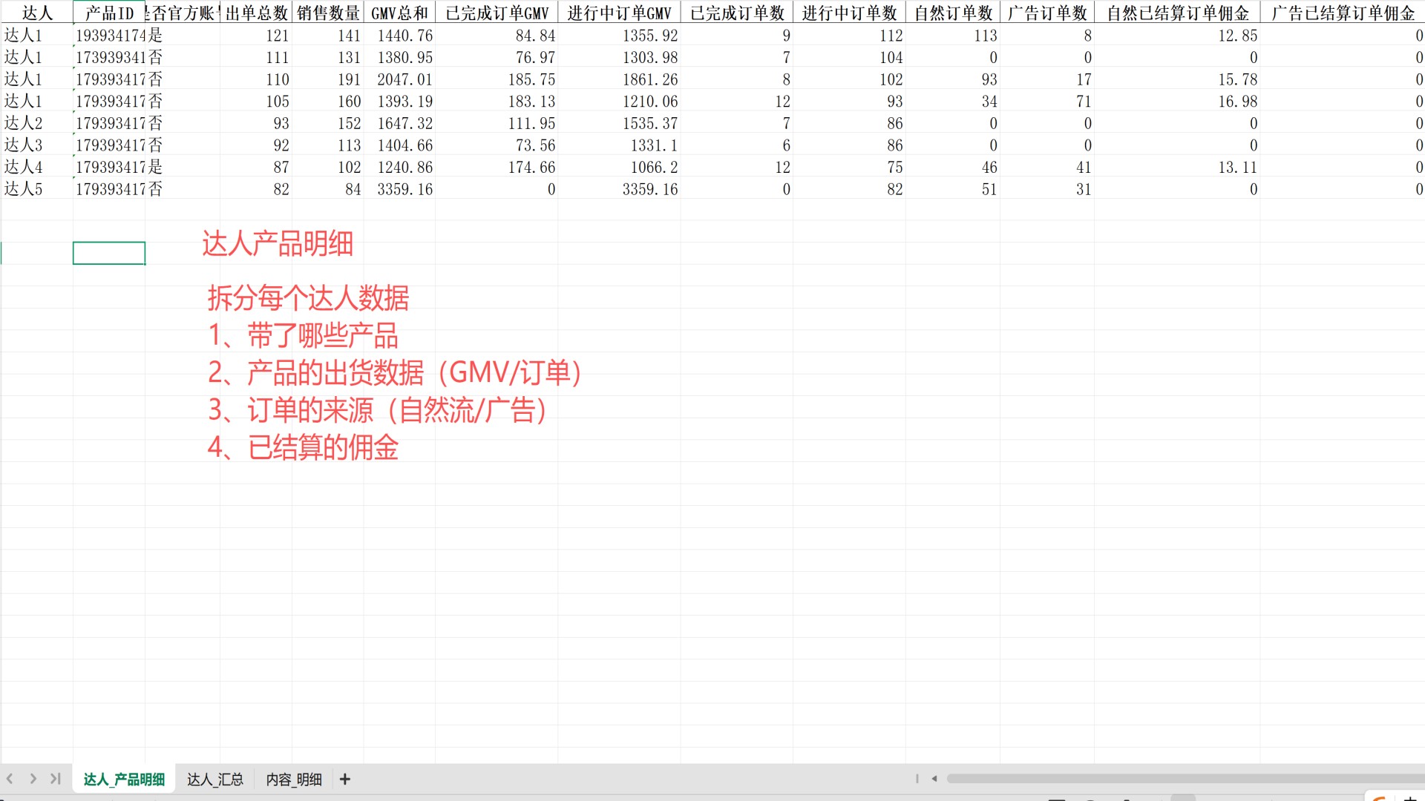Select the 已完成订单GMV header cell
This screenshot has width=1425, height=801.
pos(496,12)
